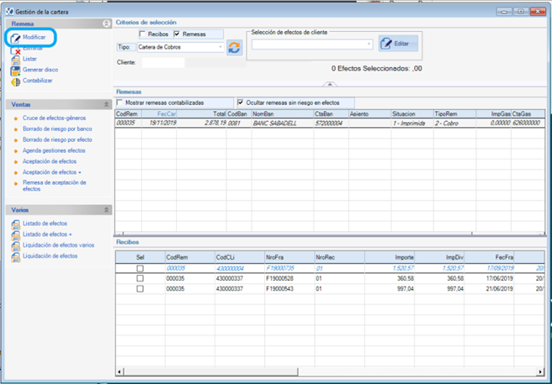The width and height of the screenshot is (552, 384).
Task: Click the app icon in the title bar
Action: (x=9, y=12)
